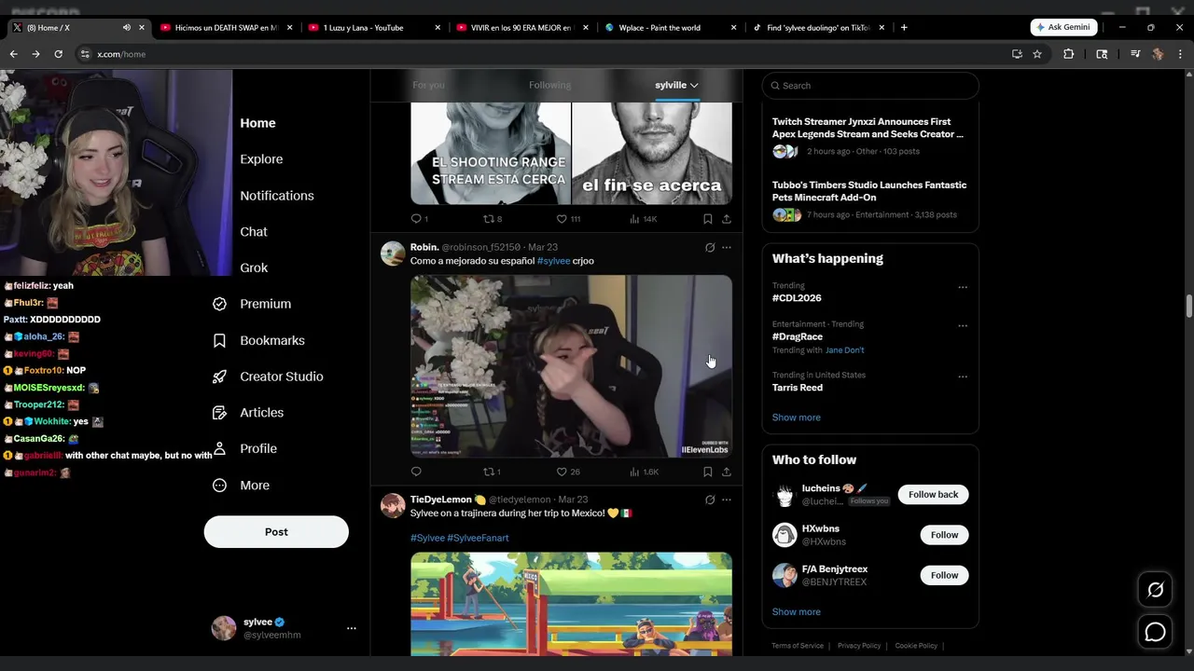The image size is (1194, 671).
Task: Go back in browser history
Action: pos(13,54)
